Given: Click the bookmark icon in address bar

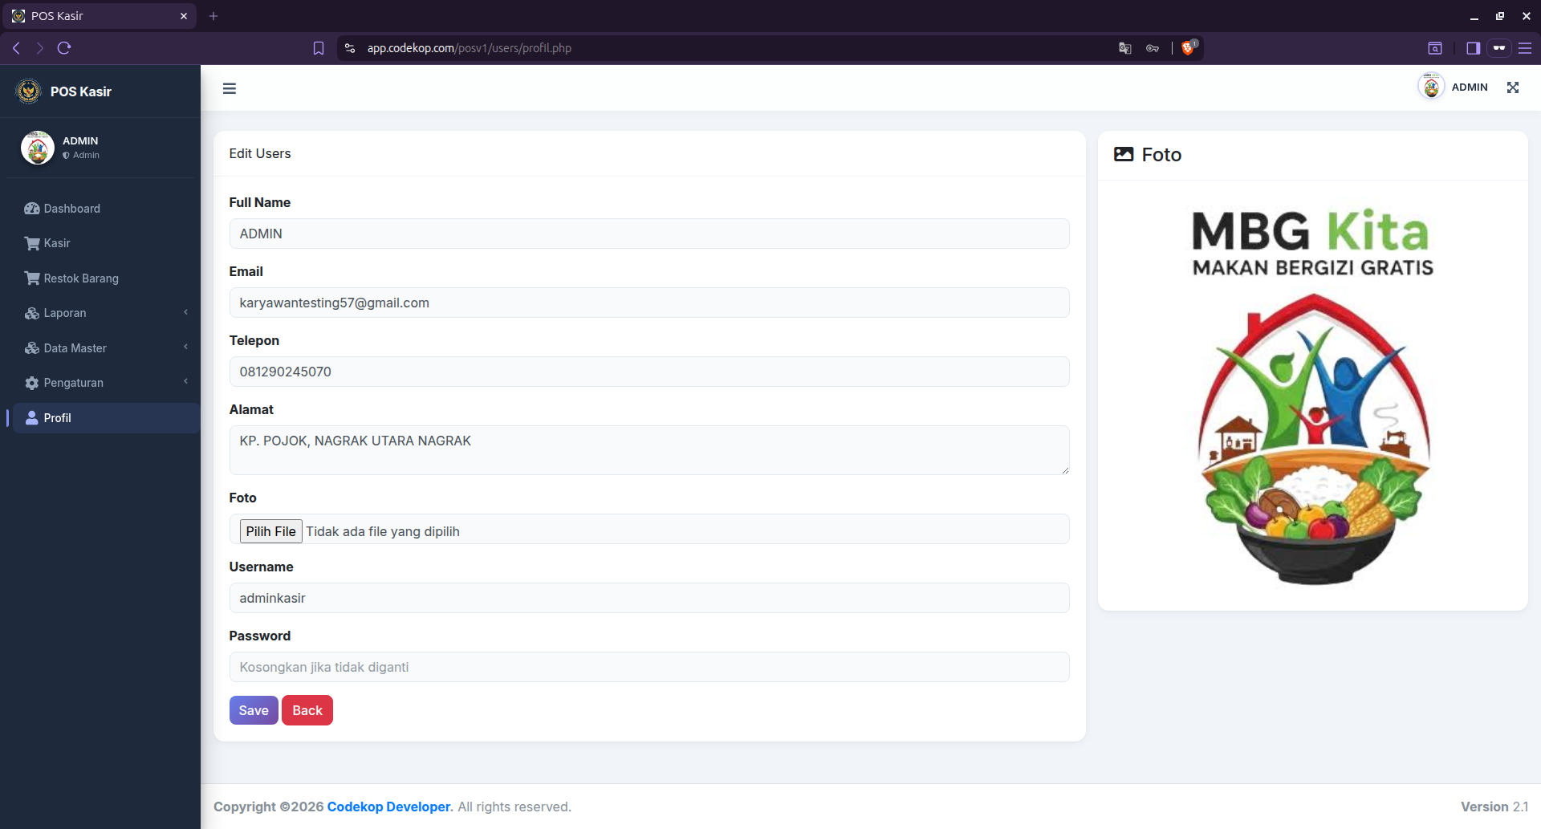Looking at the screenshot, I should tap(319, 48).
